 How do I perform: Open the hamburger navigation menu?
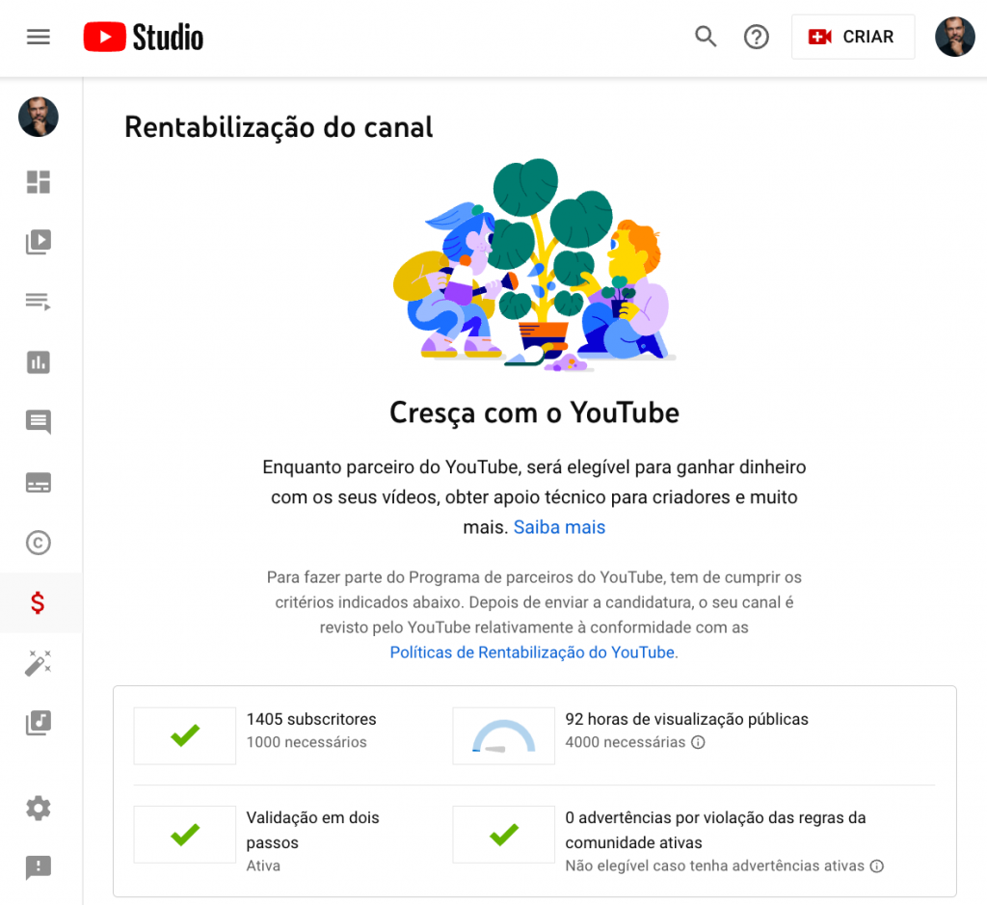pyautogui.click(x=39, y=38)
